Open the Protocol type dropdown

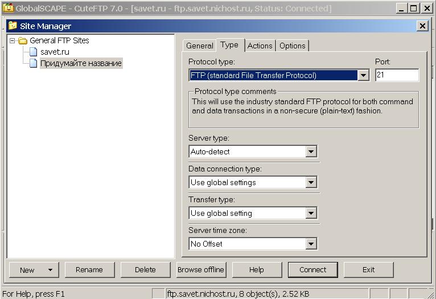point(363,75)
